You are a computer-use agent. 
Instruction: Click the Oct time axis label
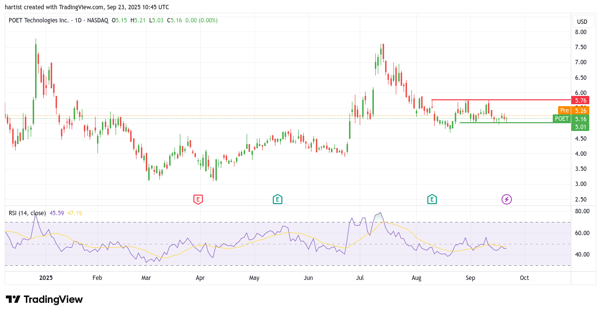coord(524,278)
